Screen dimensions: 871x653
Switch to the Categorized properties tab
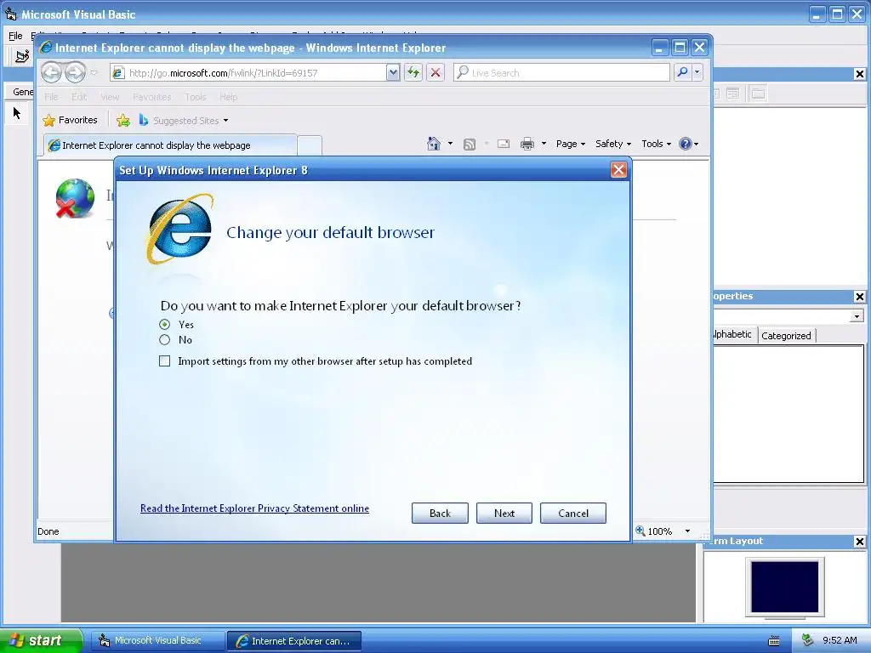click(786, 335)
